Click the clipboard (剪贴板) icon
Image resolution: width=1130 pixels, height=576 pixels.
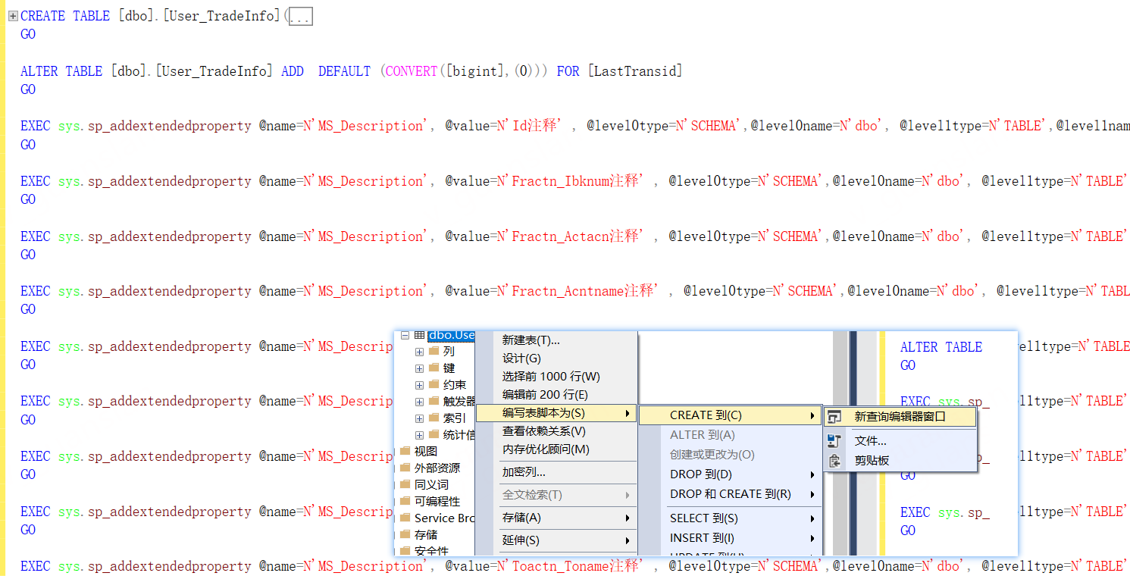coord(834,461)
